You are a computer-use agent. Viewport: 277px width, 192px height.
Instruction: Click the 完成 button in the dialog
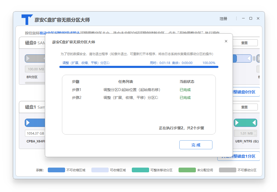tap(196, 145)
